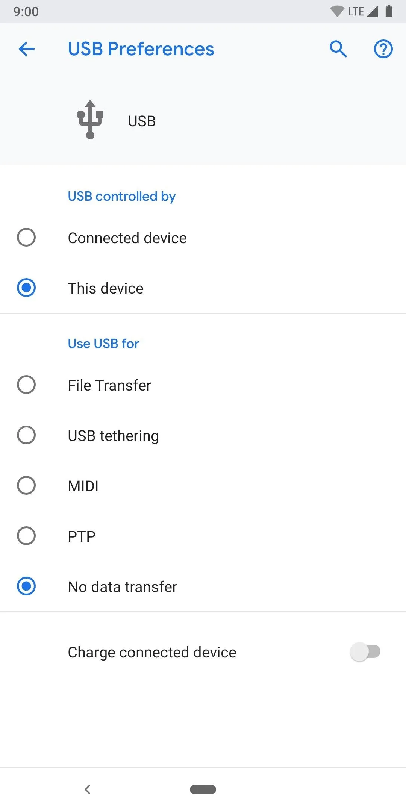Select the This device radio button

click(x=26, y=288)
